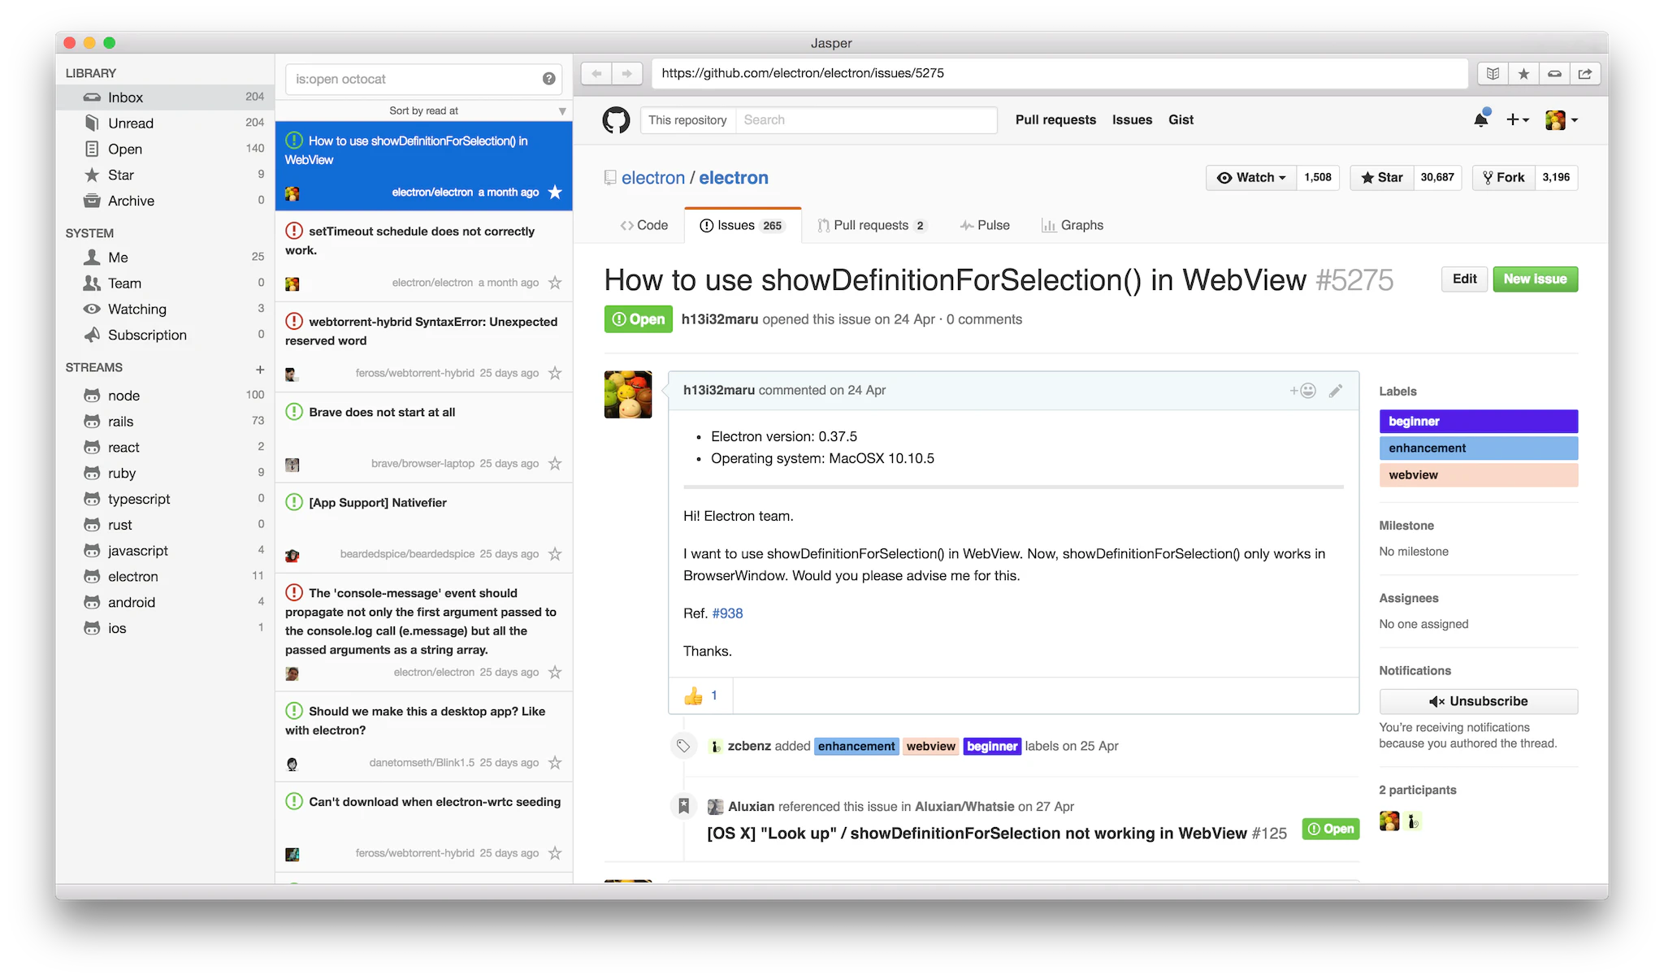Viewport: 1664px width, 979px height.
Task: Click the browser back arrow button
Action: coord(596,73)
